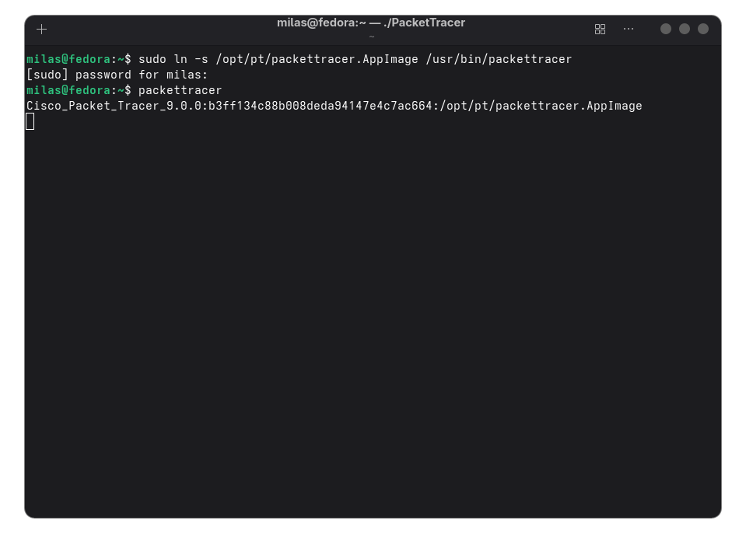Minimize the terminal window with the first circle button
746x552 pixels.
(x=666, y=29)
